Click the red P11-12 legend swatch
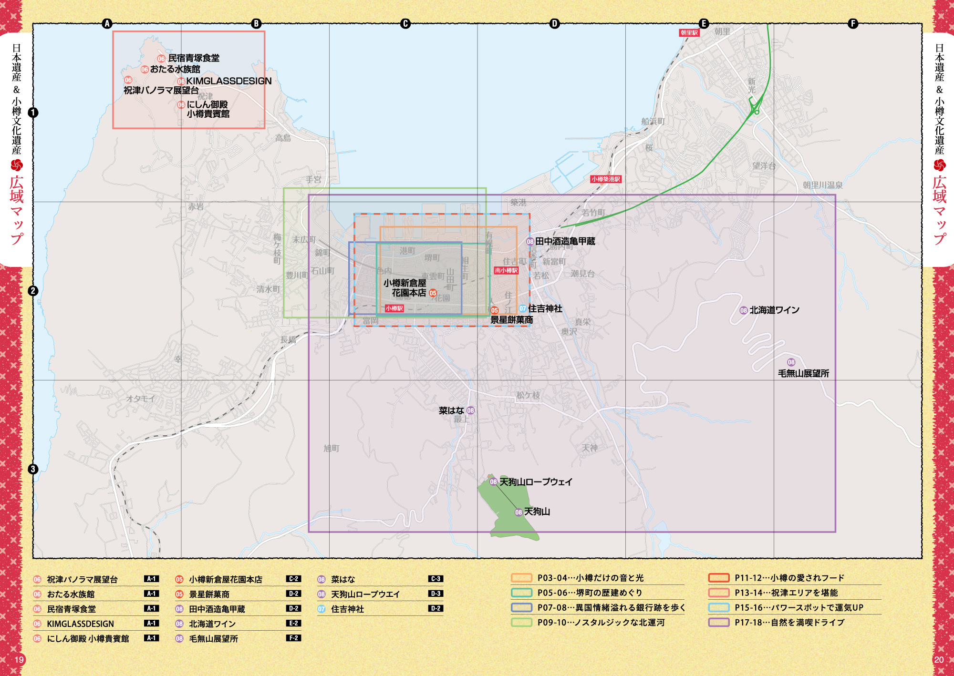The height and width of the screenshot is (676, 954). click(719, 578)
